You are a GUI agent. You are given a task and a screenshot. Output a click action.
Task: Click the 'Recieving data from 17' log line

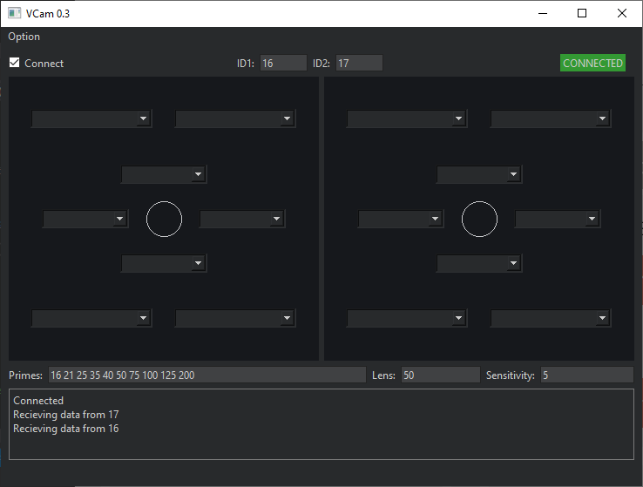pyautogui.click(x=66, y=415)
